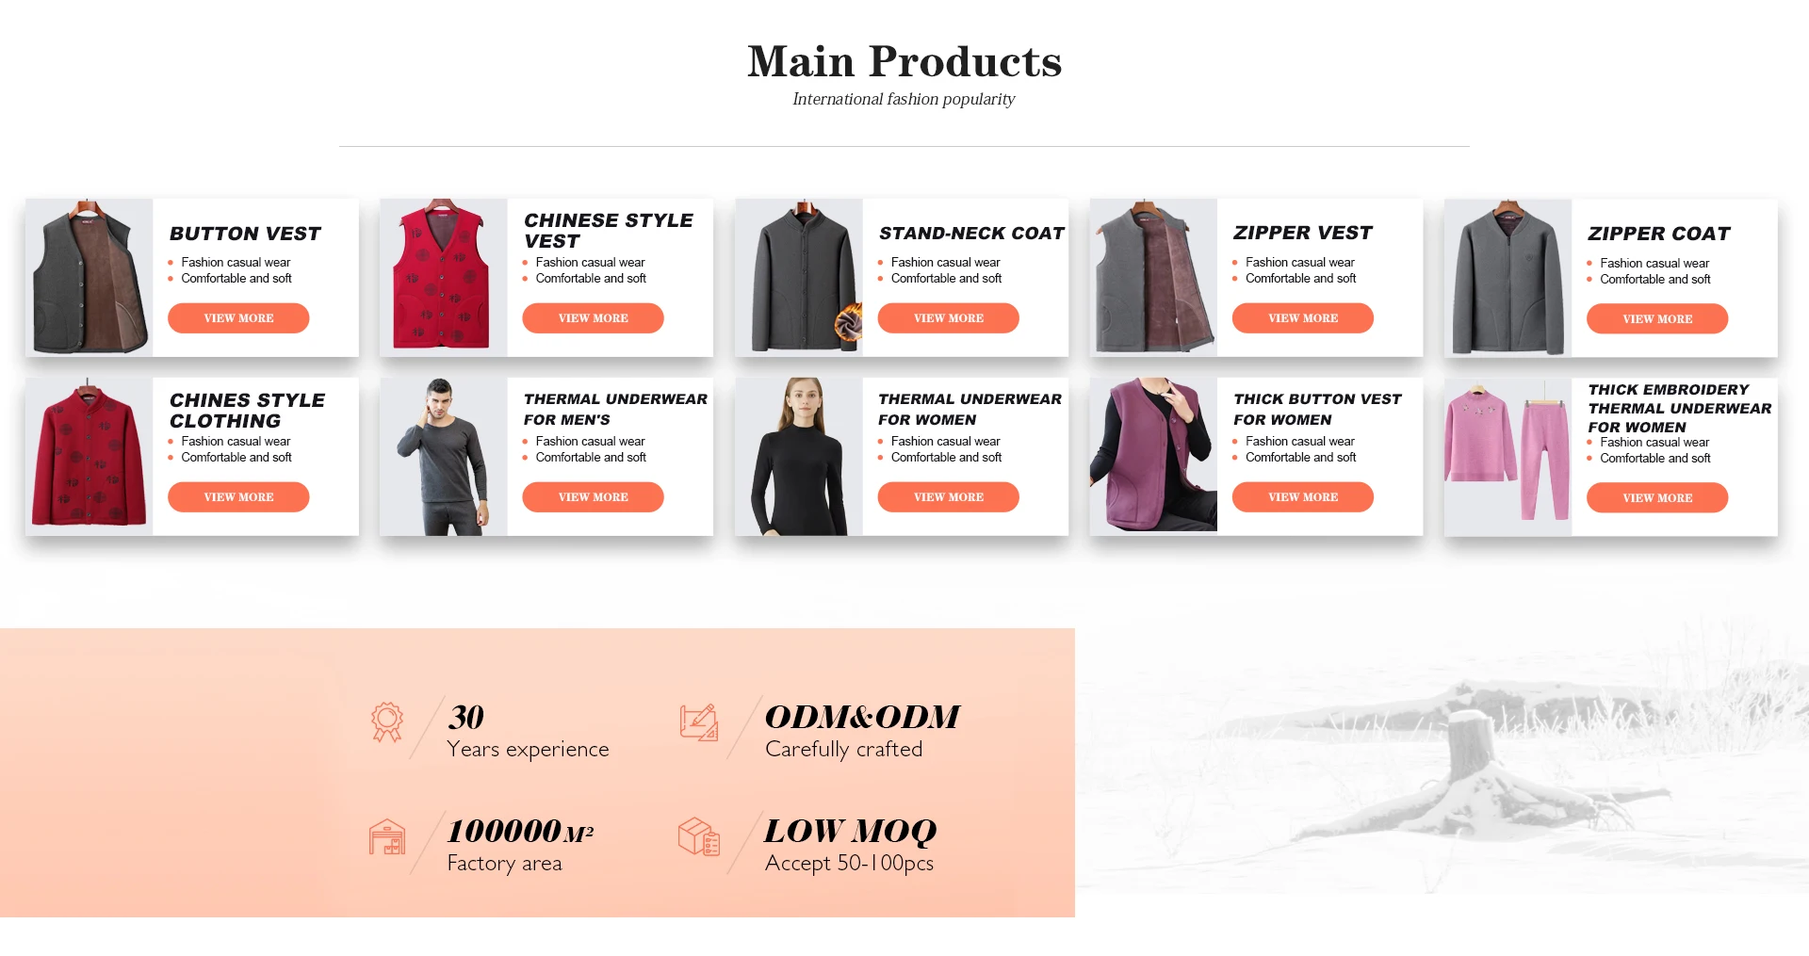This screenshot has height=956, width=1809.
Task: Open the Chines Style Clothing title
Action: coord(247,411)
